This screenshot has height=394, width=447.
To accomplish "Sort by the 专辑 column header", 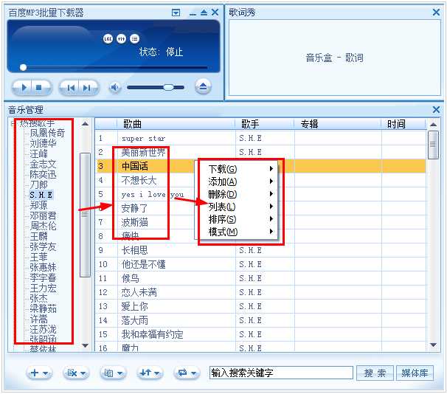I will point(338,124).
